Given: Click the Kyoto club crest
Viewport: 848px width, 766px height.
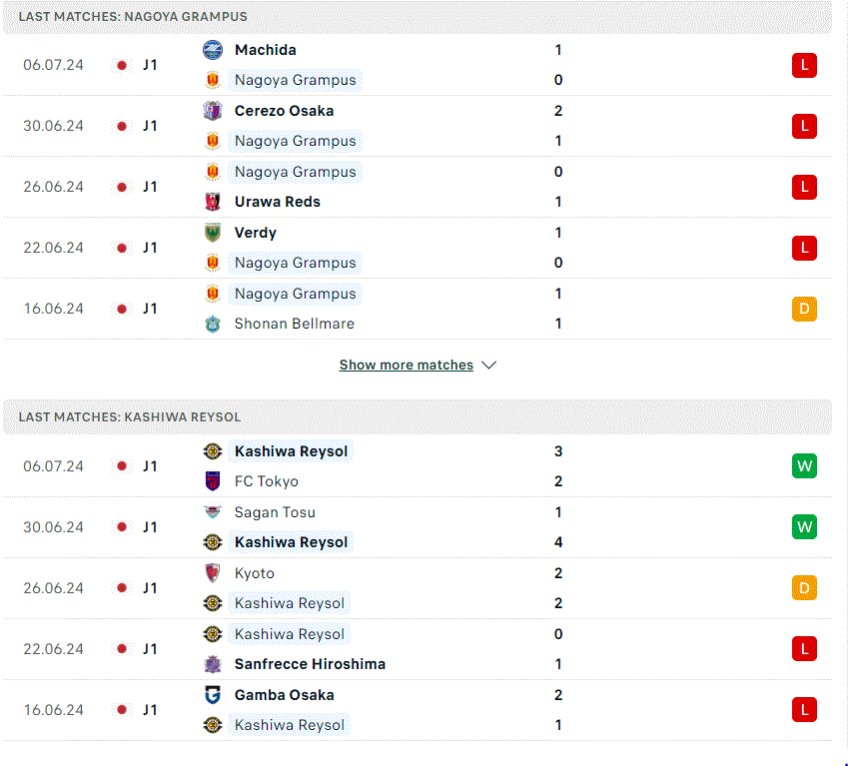Looking at the screenshot, I should (212, 573).
